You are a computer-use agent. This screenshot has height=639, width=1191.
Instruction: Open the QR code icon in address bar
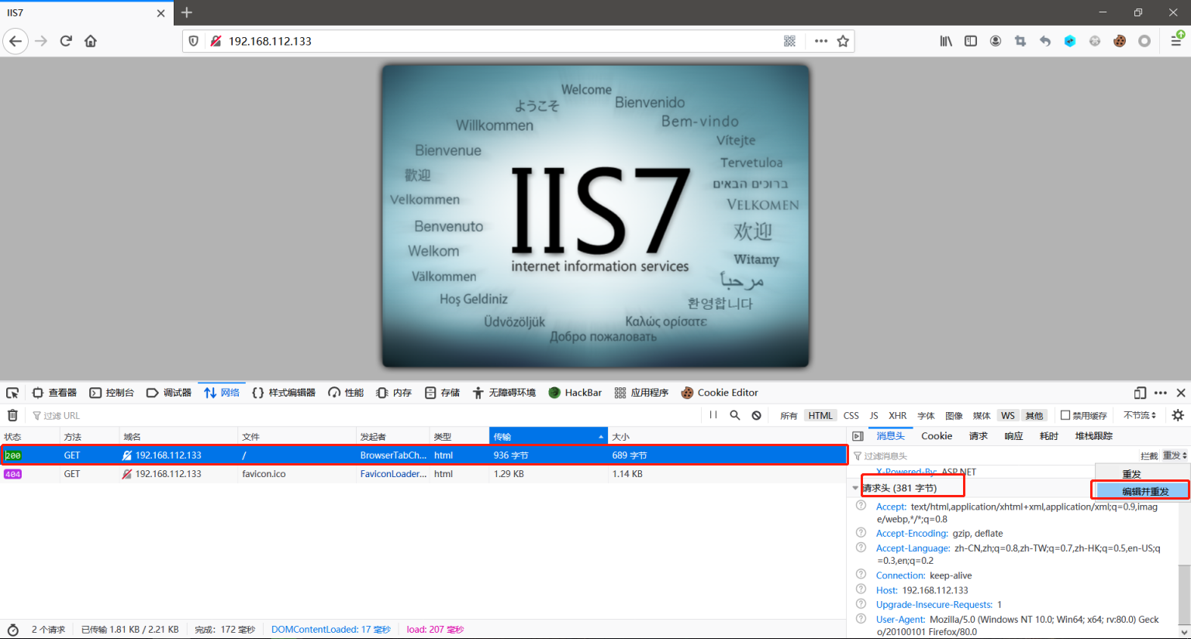click(789, 41)
